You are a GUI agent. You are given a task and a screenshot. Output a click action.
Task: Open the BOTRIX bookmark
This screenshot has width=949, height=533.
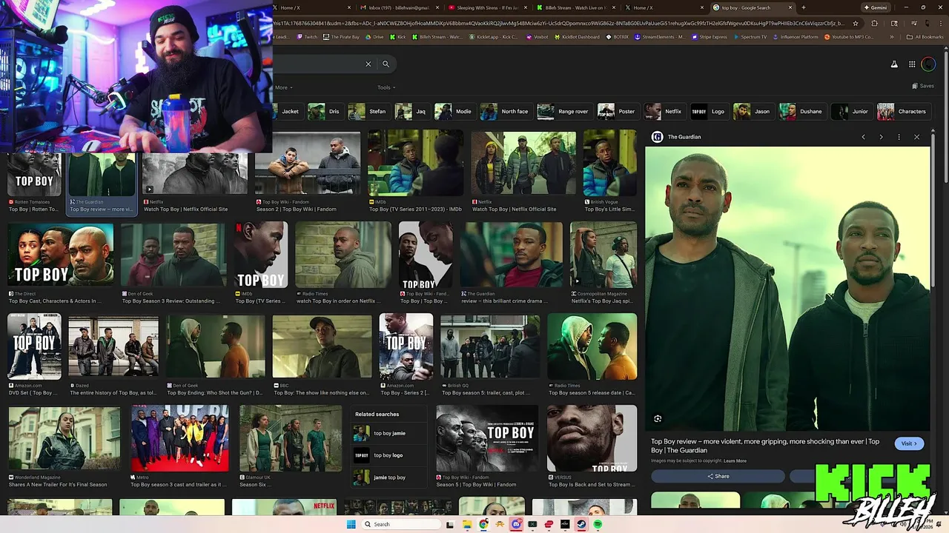[617, 37]
